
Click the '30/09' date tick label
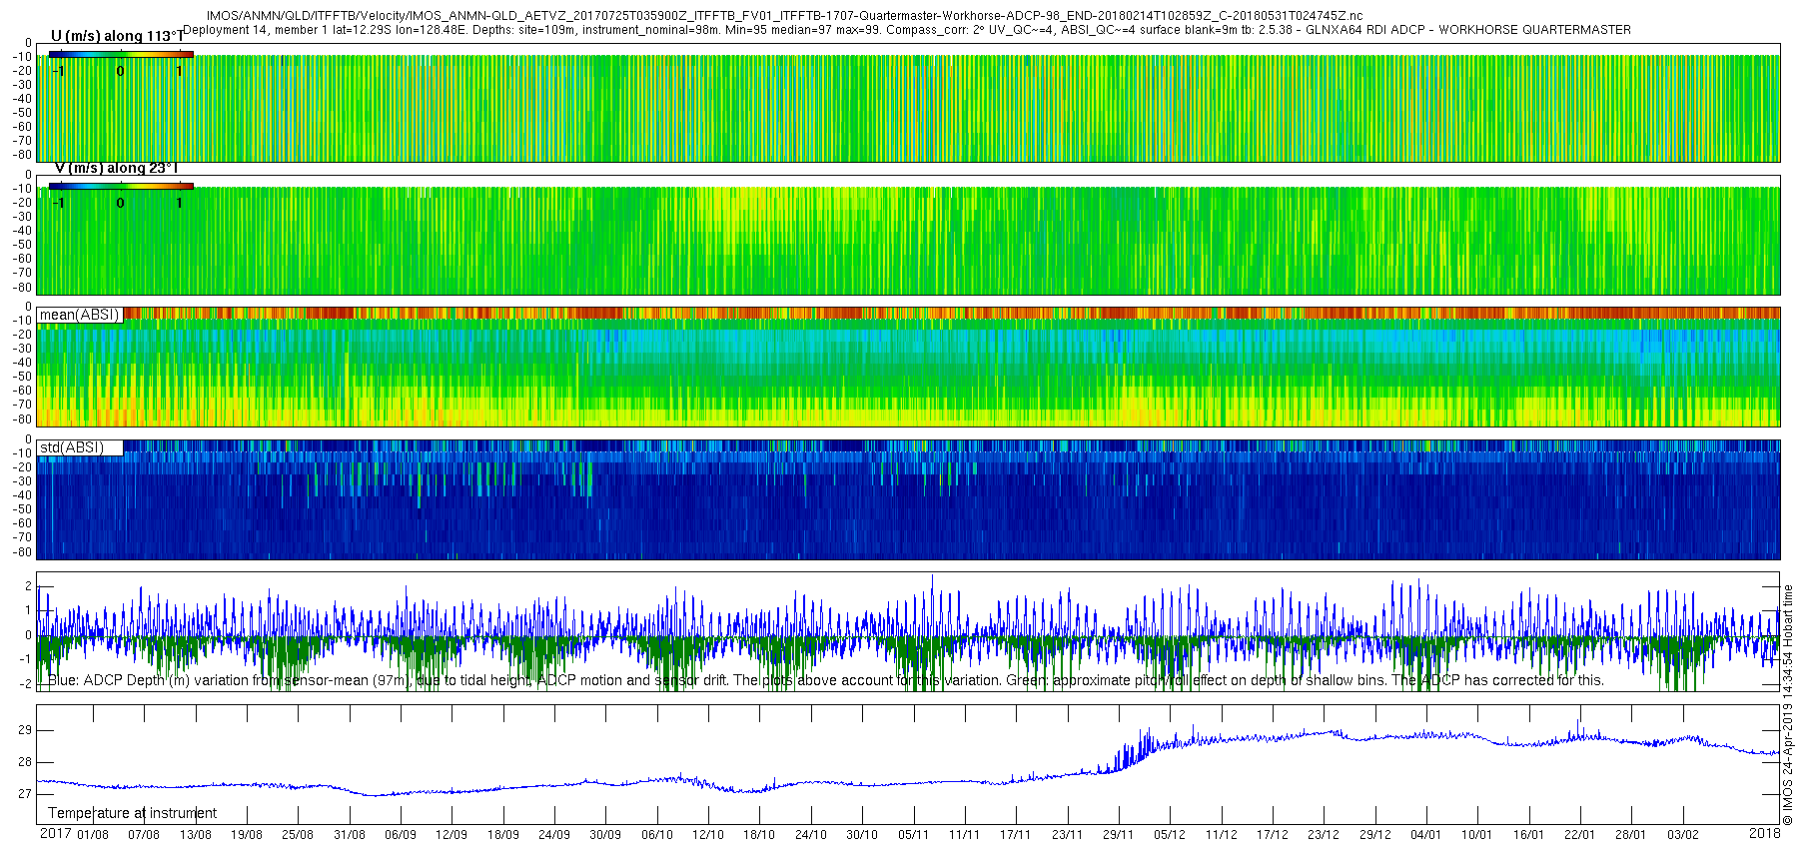tap(605, 835)
